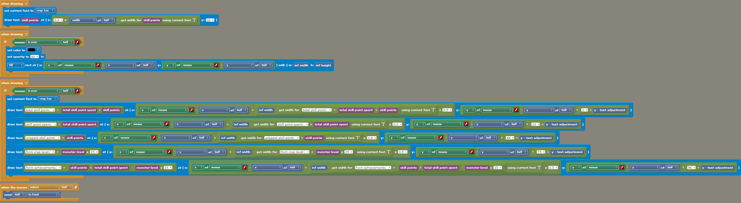The width and height of the screenshot is (741, 203).
Task: Click purple 'skill points' block right after 'draw text' at top
Action: pyautogui.click(x=30, y=20)
